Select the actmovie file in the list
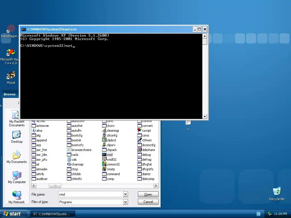Viewport: 291px width, 218px height. click(40, 126)
